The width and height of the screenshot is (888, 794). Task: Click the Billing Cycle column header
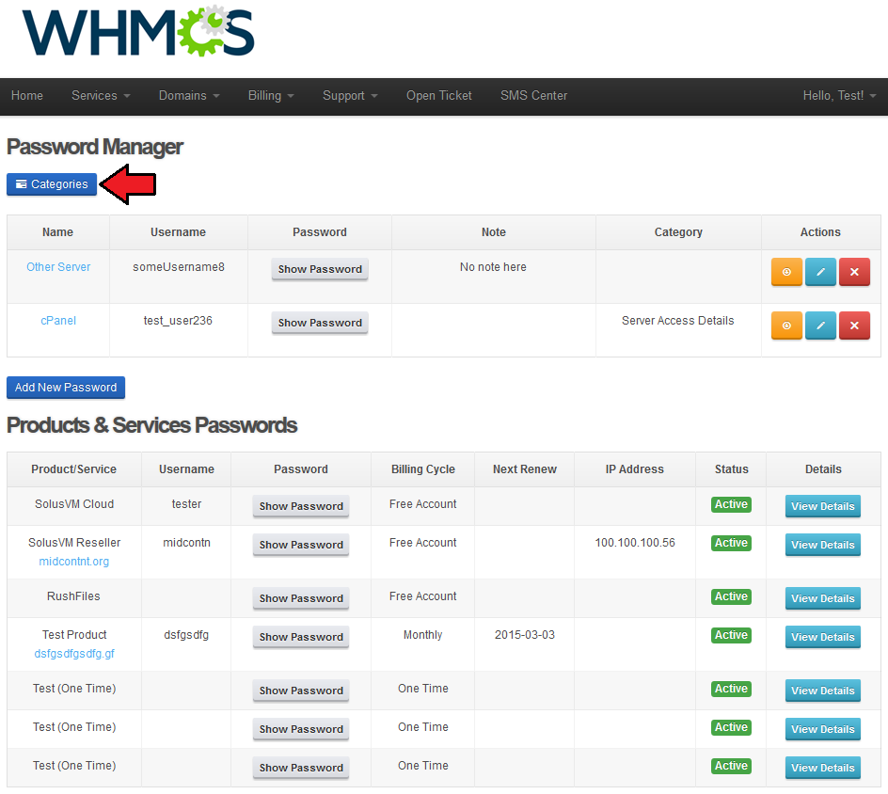(x=423, y=469)
